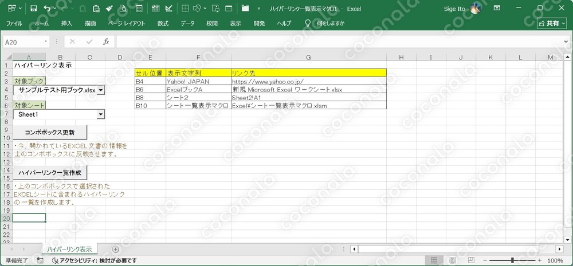573x266 pixels.
Task: Click the Save icon in Quick Access Toolbar
Action: coord(34,9)
